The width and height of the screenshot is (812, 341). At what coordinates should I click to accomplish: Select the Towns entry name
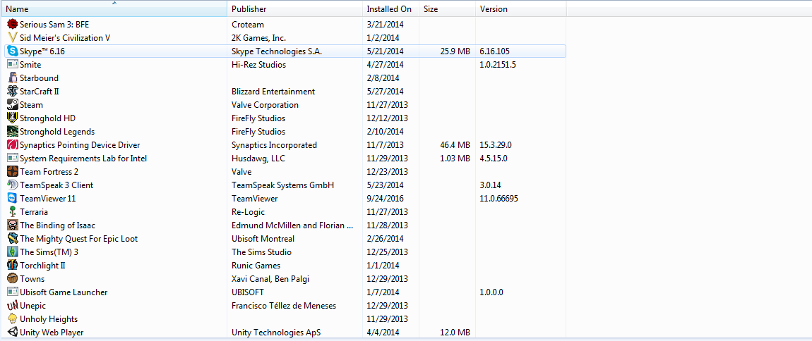pos(32,279)
